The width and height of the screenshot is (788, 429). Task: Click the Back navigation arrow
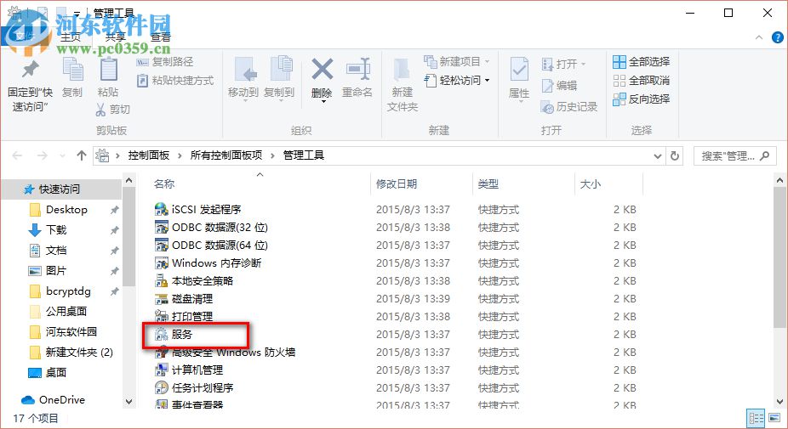click(17, 155)
